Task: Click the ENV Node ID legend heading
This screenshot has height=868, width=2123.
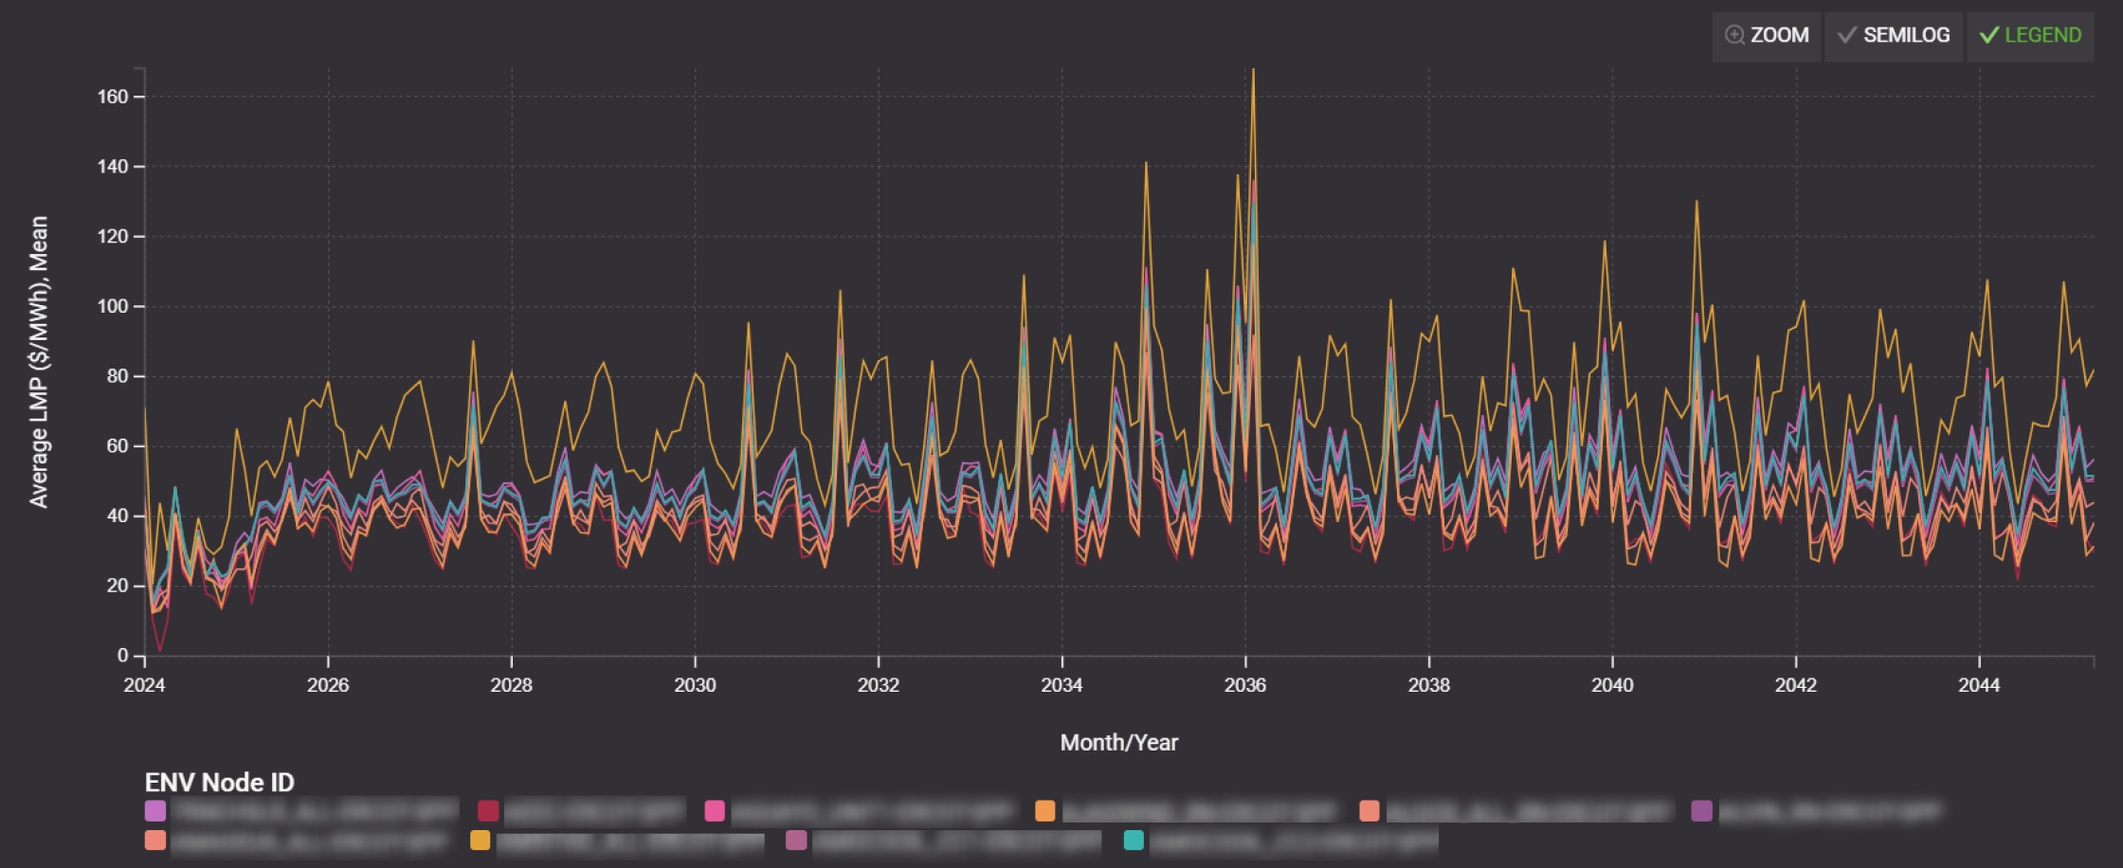Action: point(219,783)
